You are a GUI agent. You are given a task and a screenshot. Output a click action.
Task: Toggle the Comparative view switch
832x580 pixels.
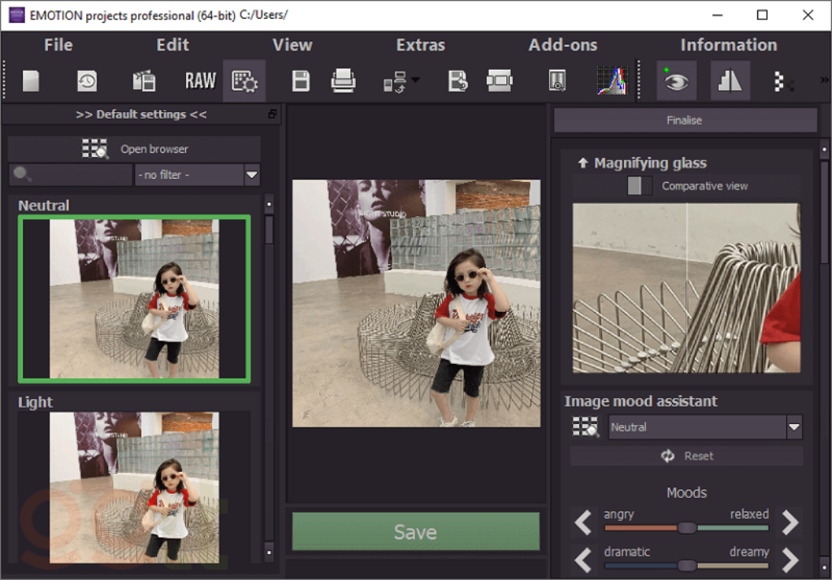point(639,186)
